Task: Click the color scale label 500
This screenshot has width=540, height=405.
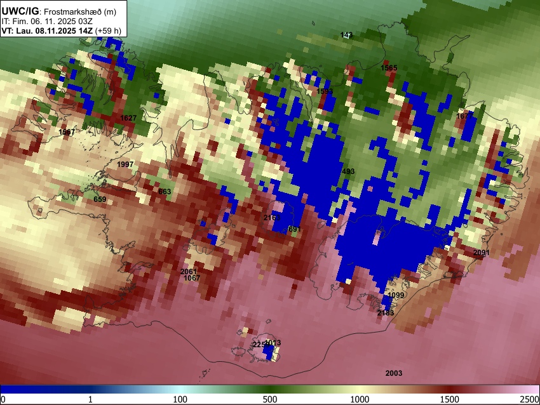Action: (x=270, y=399)
